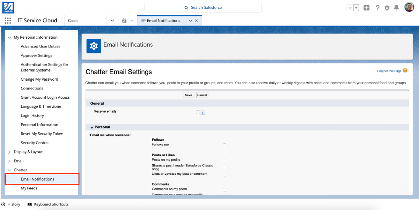
Task: Collapse the Chatter section
Action: [9, 170]
